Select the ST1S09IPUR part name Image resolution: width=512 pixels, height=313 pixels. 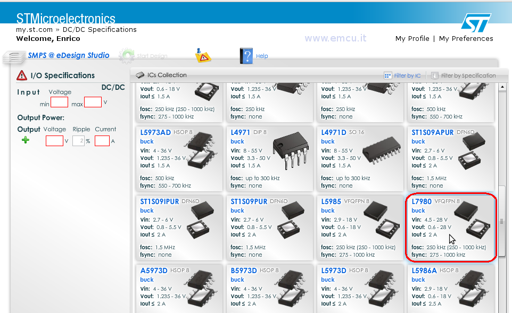click(x=159, y=201)
